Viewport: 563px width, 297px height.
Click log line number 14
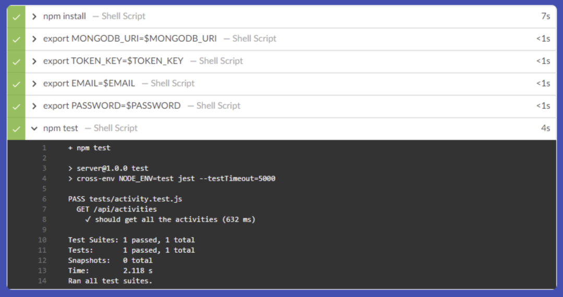pyautogui.click(x=42, y=281)
